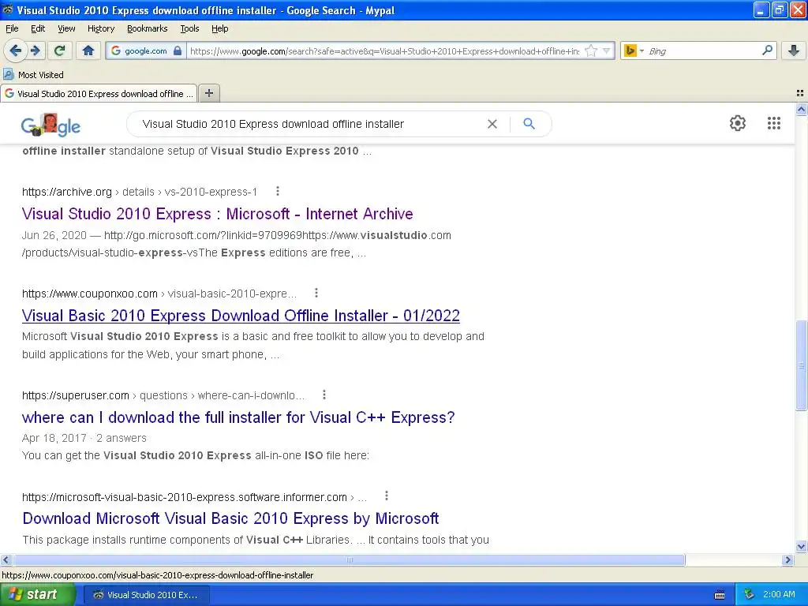The width and height of the screenshot is (808, 606).
Task: Click the Google search magnifier button
Action: coord(529,124)
